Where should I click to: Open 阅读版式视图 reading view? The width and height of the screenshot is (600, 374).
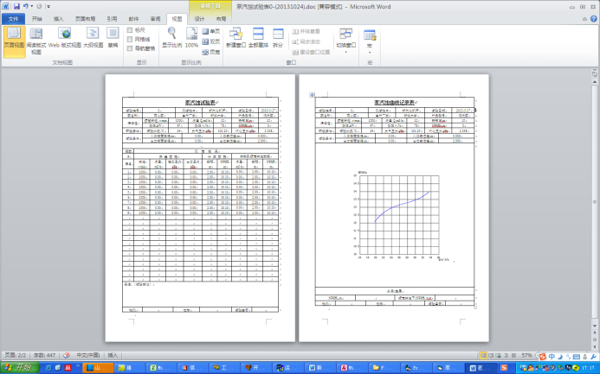click(x=36, y=39)
